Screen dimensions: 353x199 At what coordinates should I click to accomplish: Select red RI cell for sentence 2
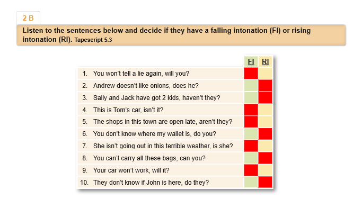[266, 86]
